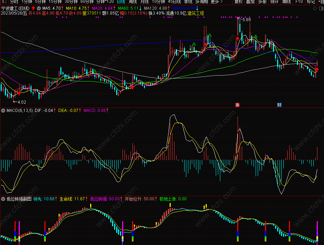Click the 换3.49% turnover rate value
324x245 pixels.
(x=156, y=14)
